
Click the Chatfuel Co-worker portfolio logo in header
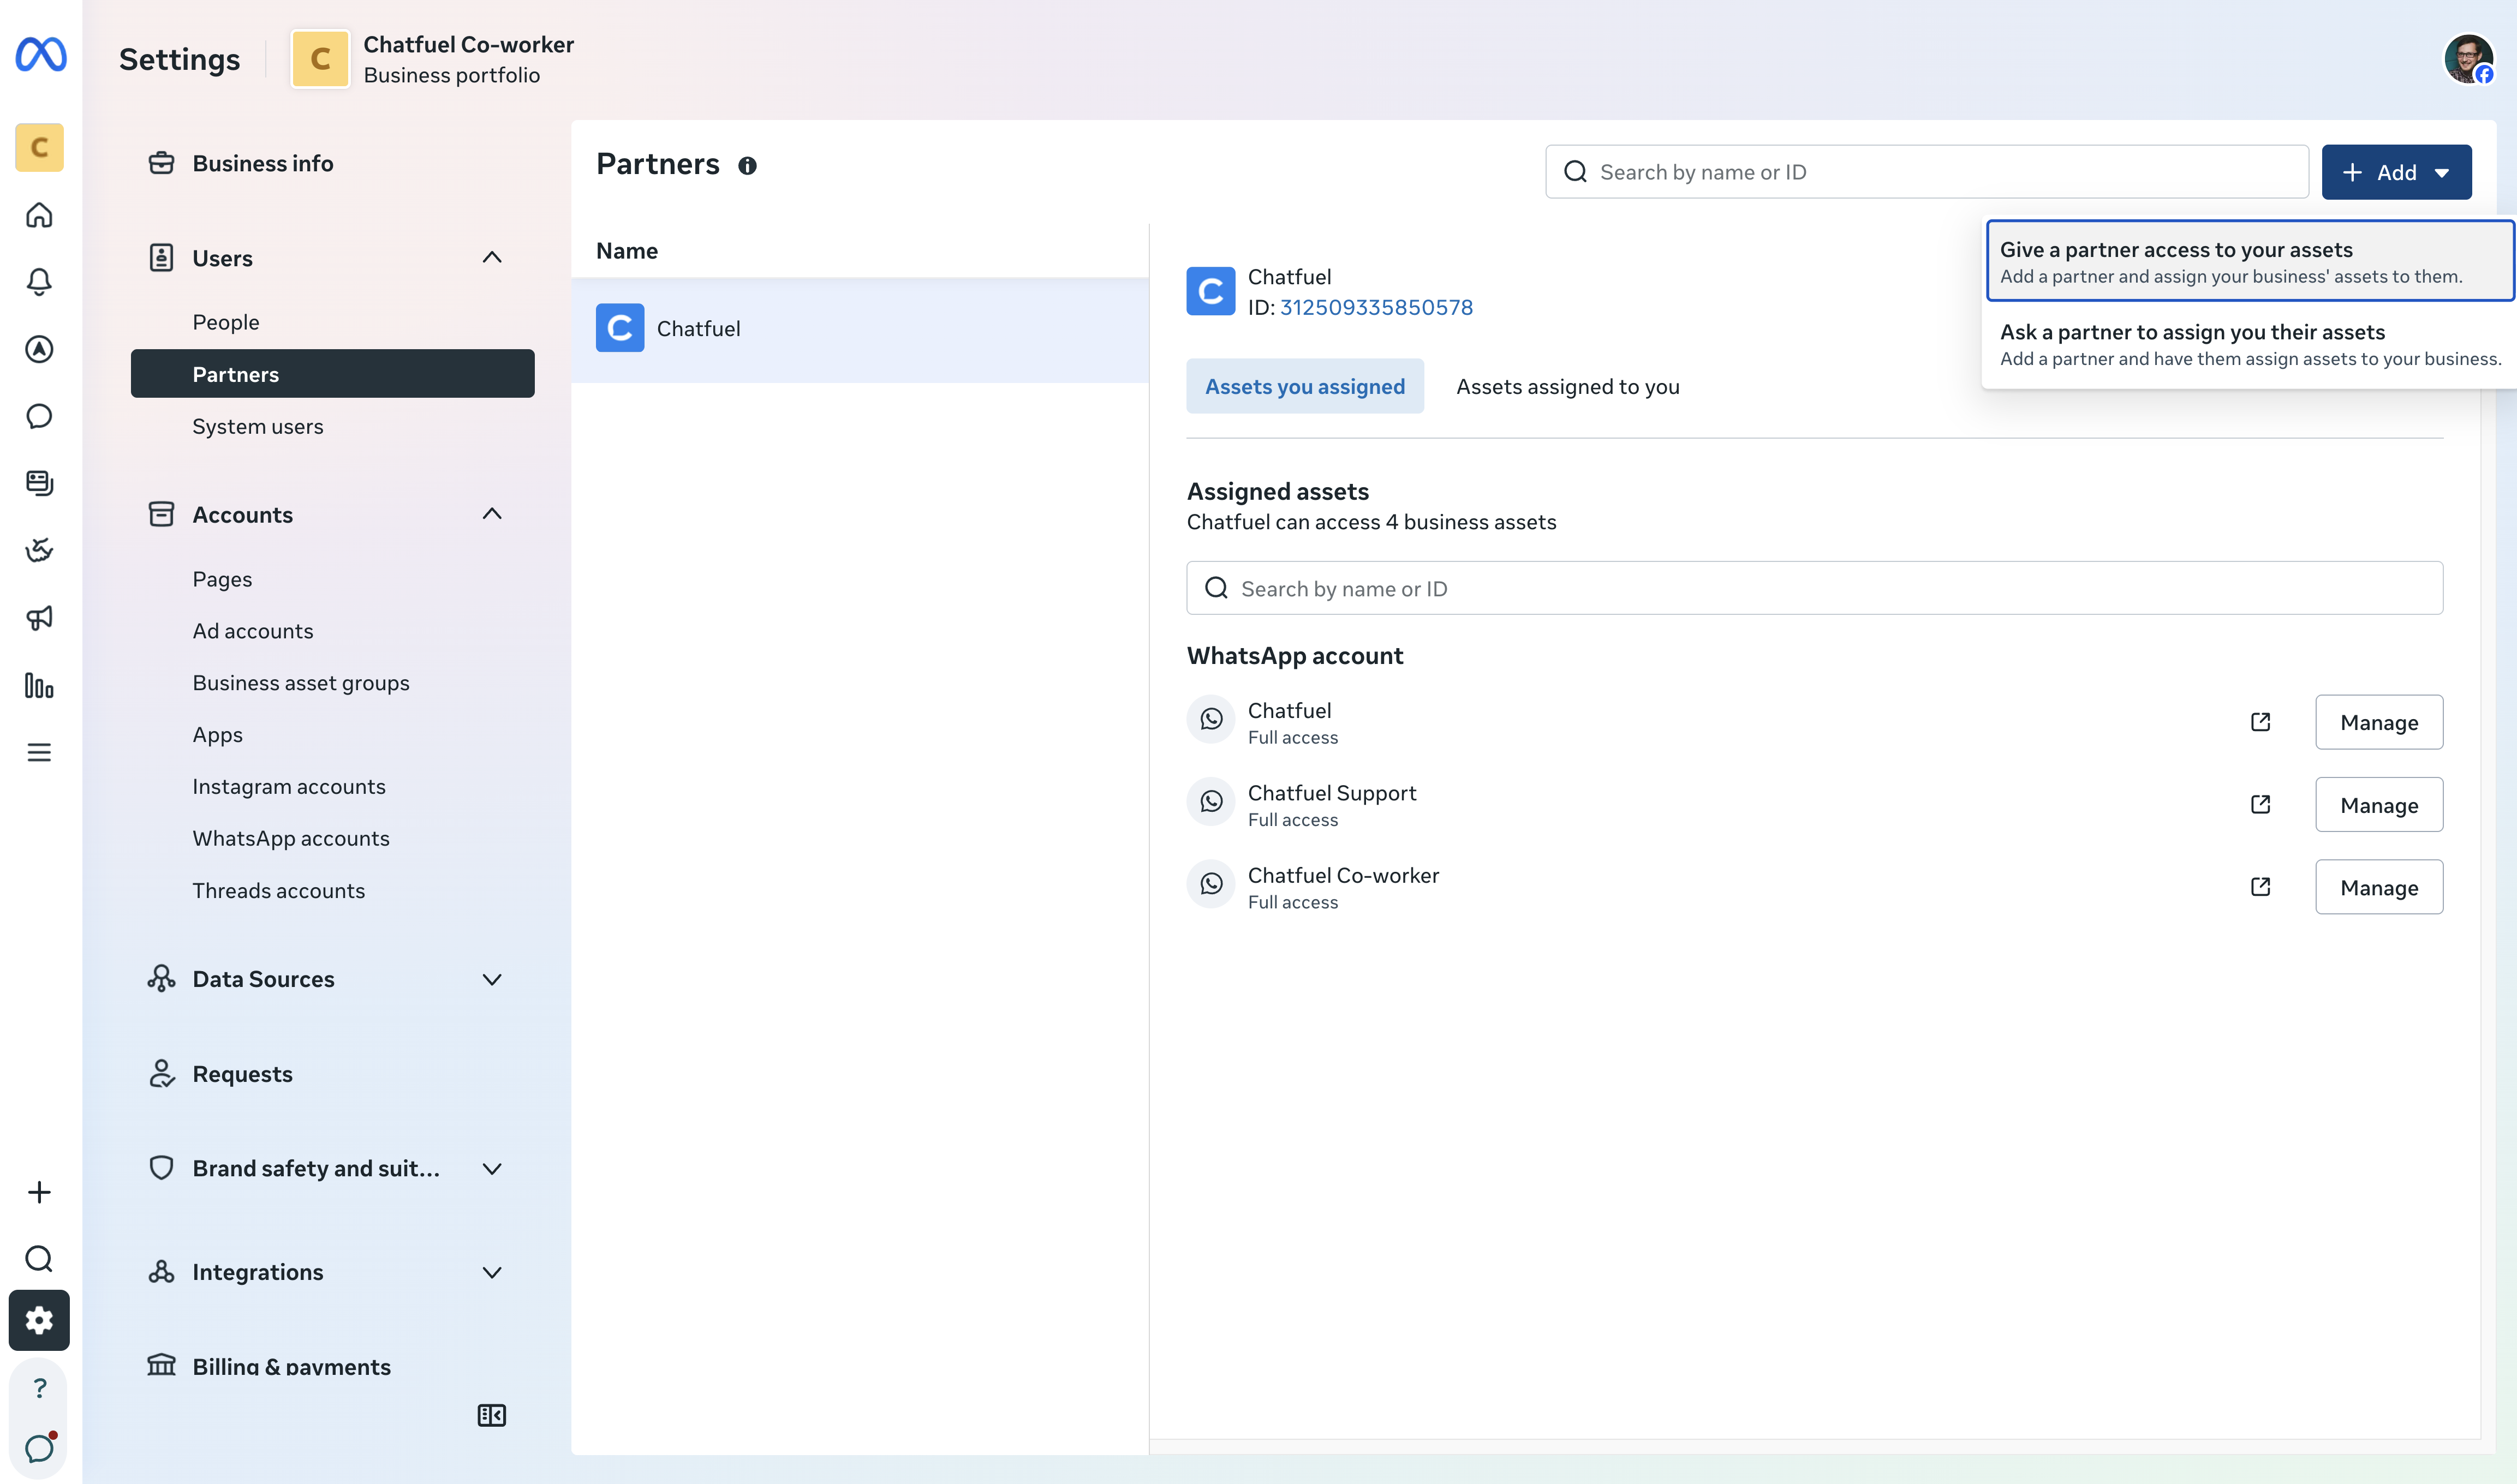320,59
